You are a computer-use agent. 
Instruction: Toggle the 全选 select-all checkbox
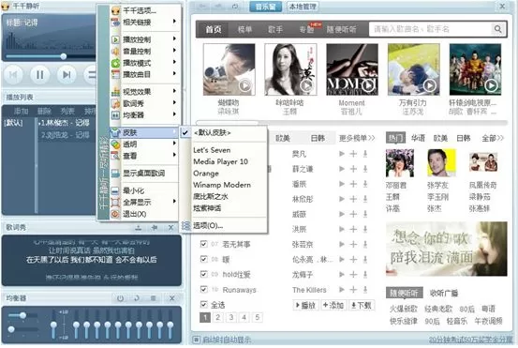(x=204, y=304)
